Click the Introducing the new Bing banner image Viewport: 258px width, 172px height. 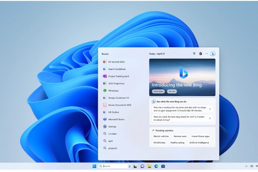click(182, 77)
